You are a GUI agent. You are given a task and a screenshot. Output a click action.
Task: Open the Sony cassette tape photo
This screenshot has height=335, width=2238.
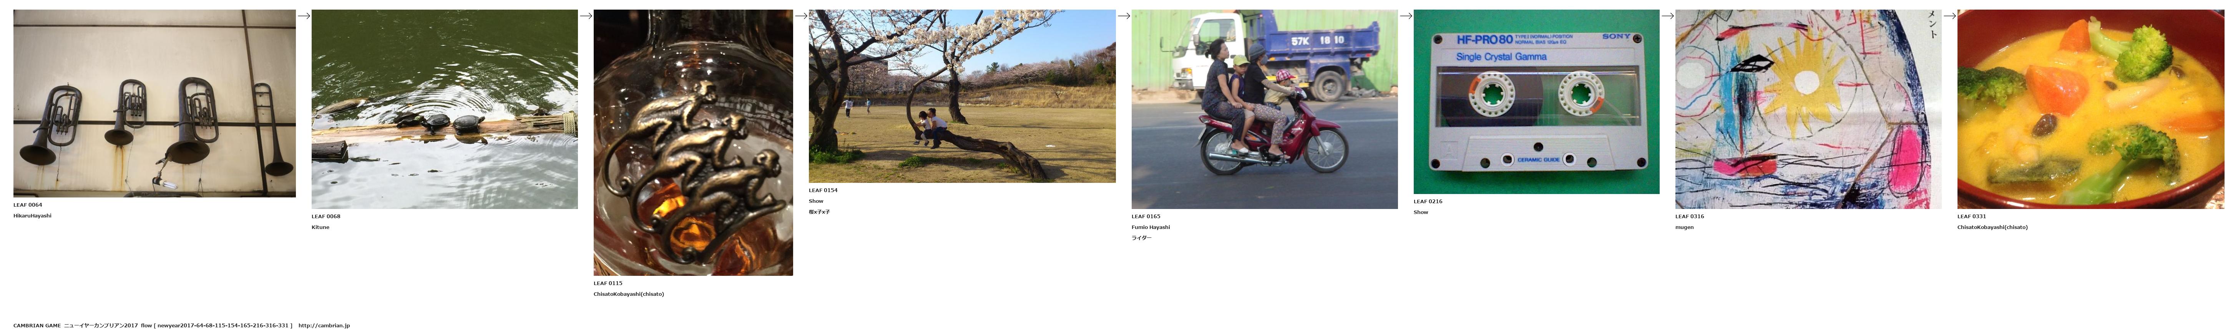pos(1536,101)
